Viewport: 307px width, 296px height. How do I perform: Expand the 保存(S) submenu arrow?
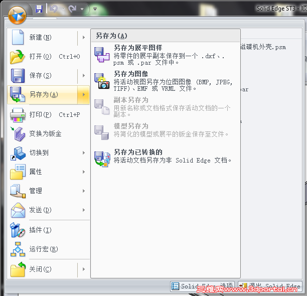click(x=84, y=75)
